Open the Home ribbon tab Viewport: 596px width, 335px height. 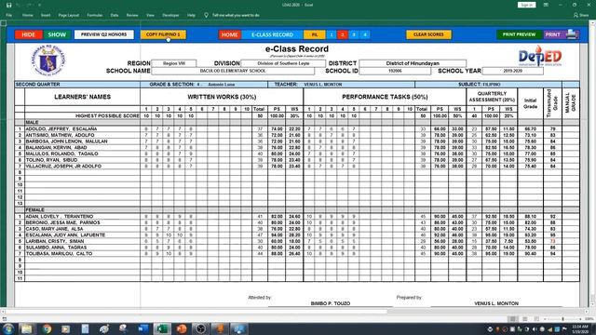click(x=27, y=15)
